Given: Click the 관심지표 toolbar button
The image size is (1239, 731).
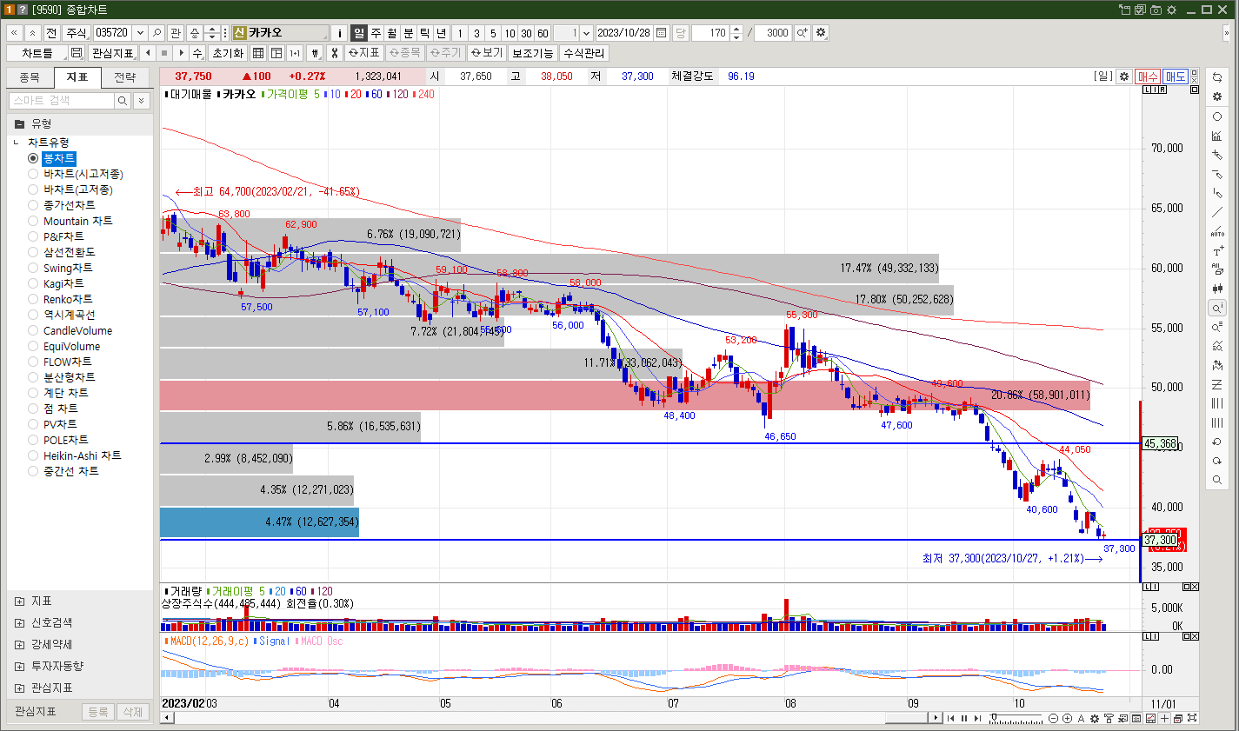Looking at the screenshot, I should (113, 53).
